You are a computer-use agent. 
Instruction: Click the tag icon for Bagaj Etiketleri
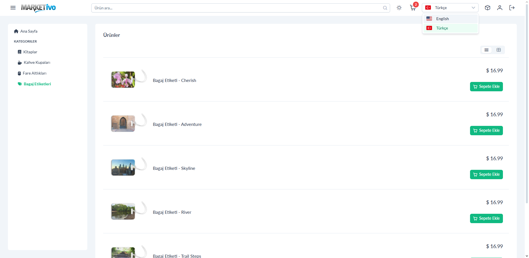20,84
